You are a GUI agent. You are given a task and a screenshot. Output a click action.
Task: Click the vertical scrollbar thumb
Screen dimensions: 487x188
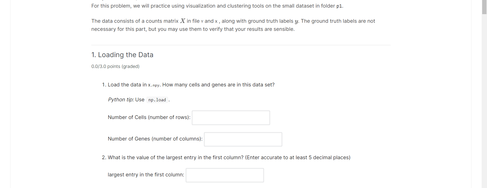pyautogui.click(x=484, y=7)
